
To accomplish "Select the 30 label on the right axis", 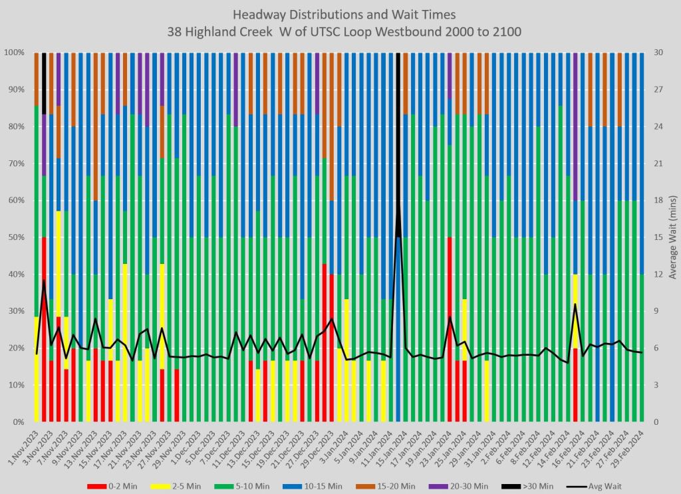I will point(656,53).
